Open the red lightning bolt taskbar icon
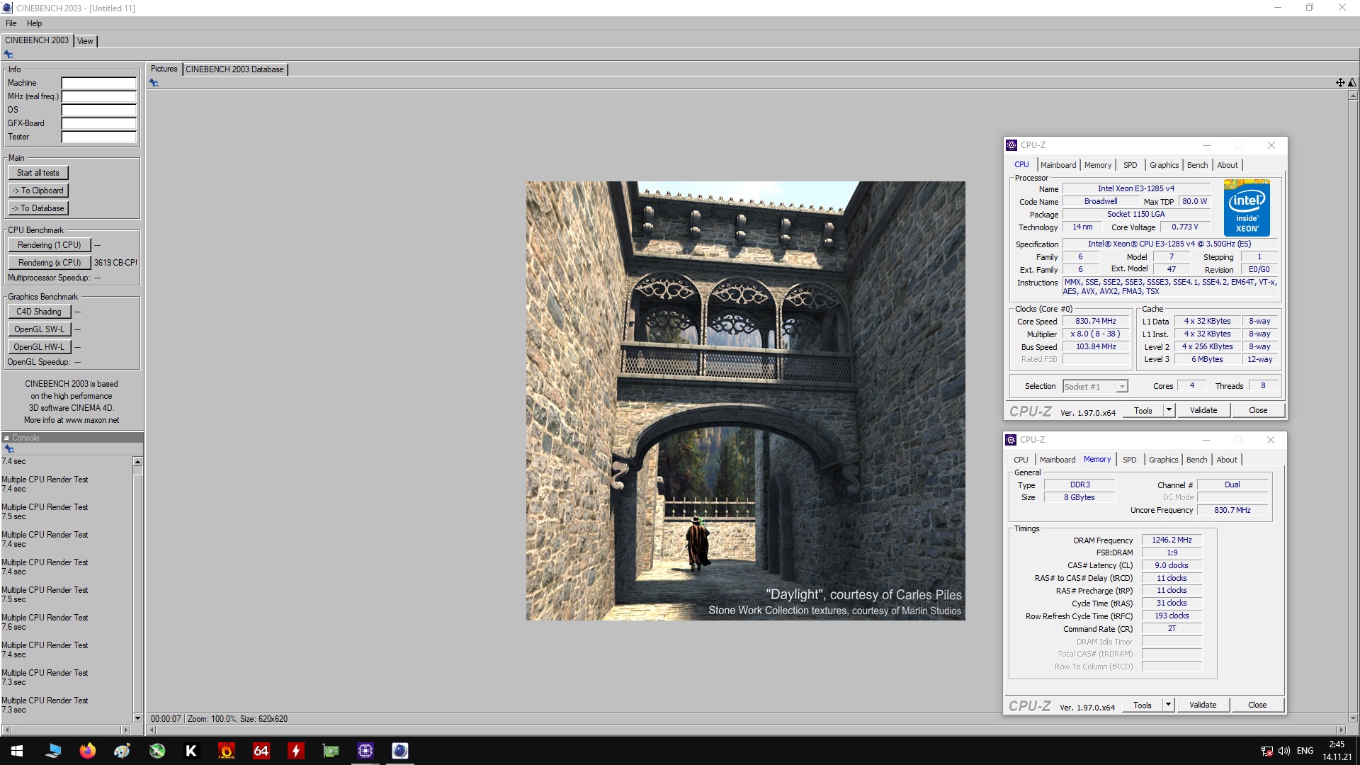The image size is (1360, 765). (296, 751)
